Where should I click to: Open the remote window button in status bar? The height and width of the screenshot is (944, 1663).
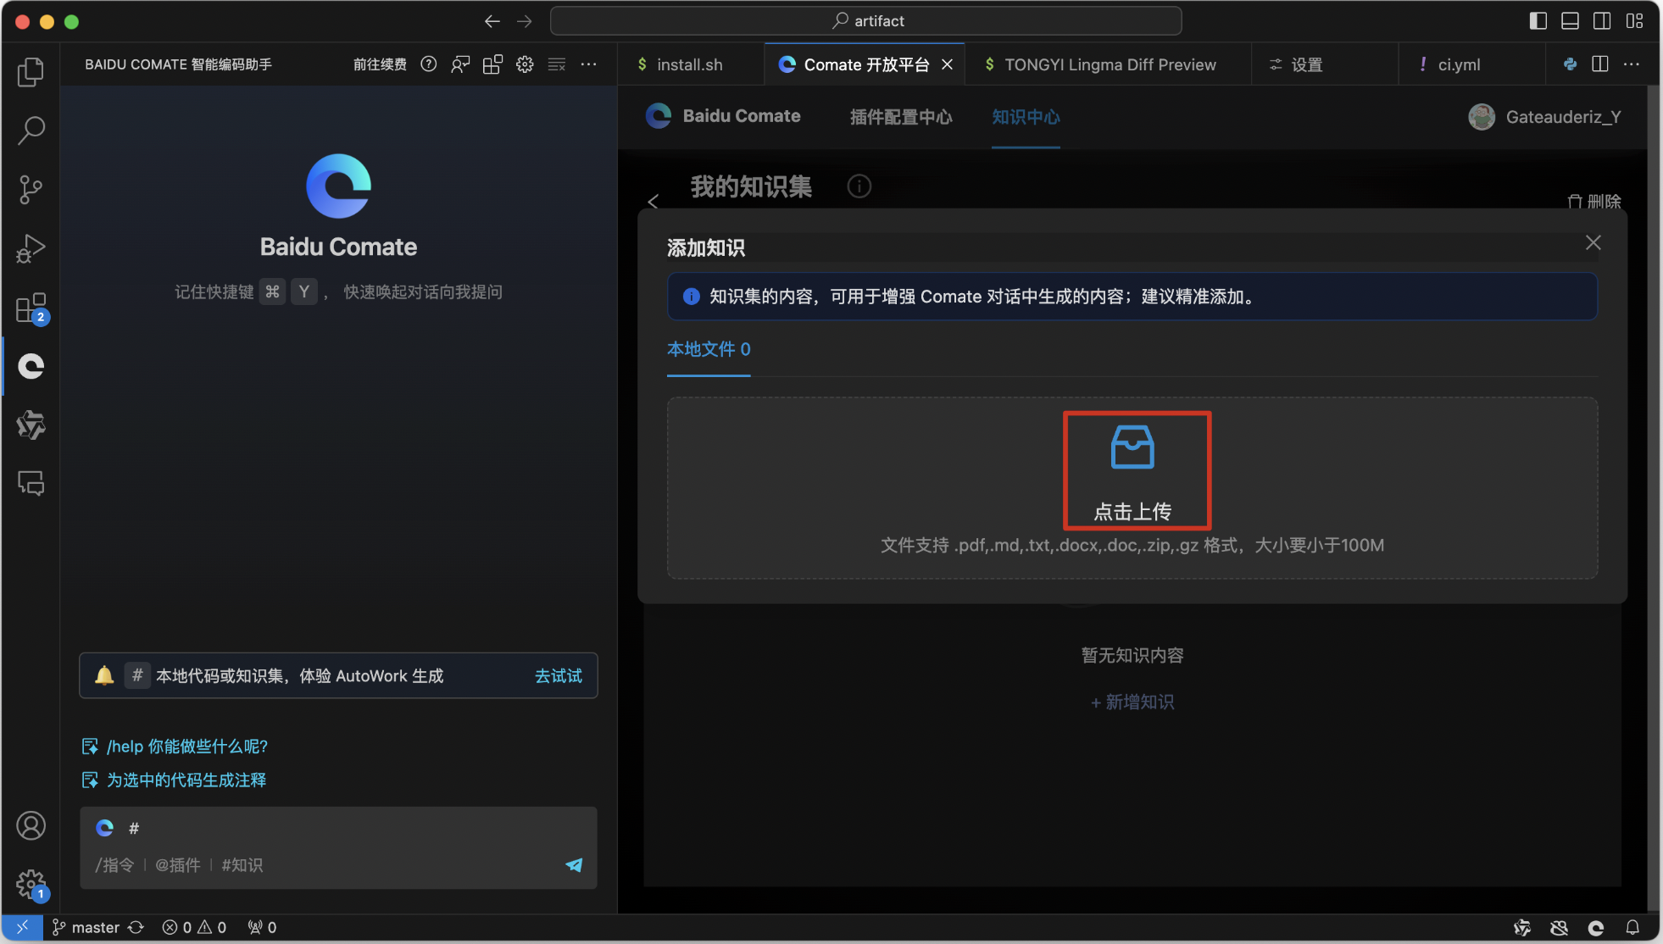point(22,927)
